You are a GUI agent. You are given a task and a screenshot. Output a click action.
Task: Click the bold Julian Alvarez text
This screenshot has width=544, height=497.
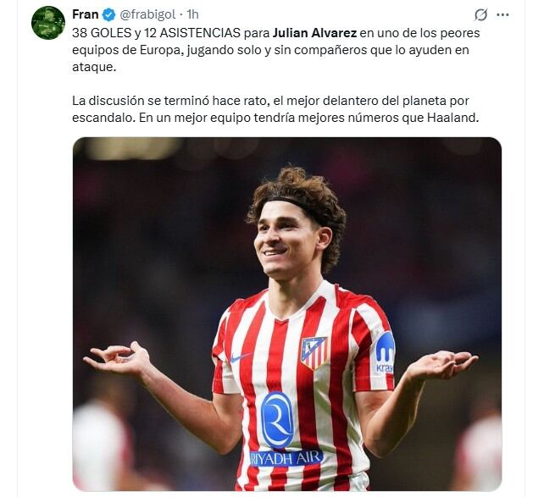coord(314,33)
